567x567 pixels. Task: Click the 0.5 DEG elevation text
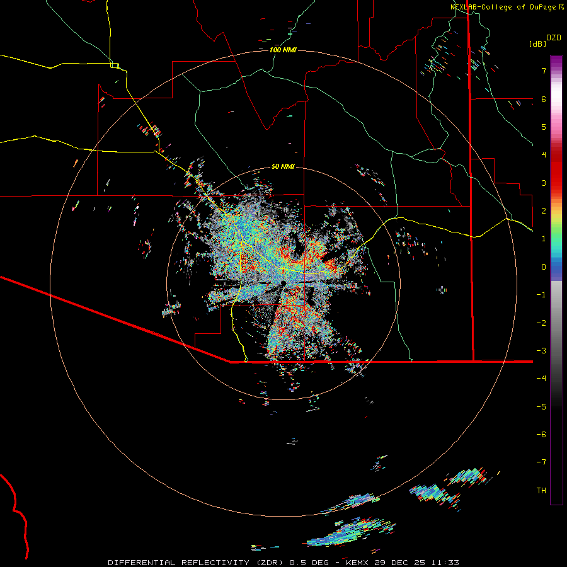[x=309, y=563]
